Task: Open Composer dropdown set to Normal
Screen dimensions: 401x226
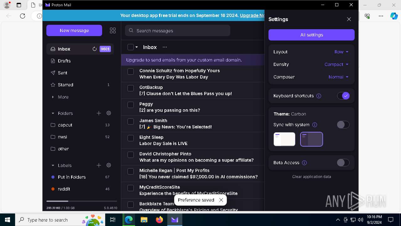Action: pyautogui.click(x=339, y=77)
